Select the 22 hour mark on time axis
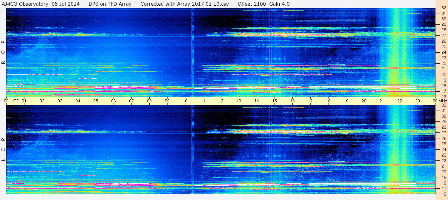Screen dimensions: 448x200 pos(400,101)
